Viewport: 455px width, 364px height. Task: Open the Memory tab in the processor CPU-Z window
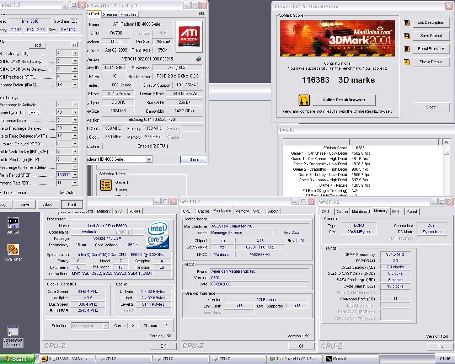click(x=104, y=211)
